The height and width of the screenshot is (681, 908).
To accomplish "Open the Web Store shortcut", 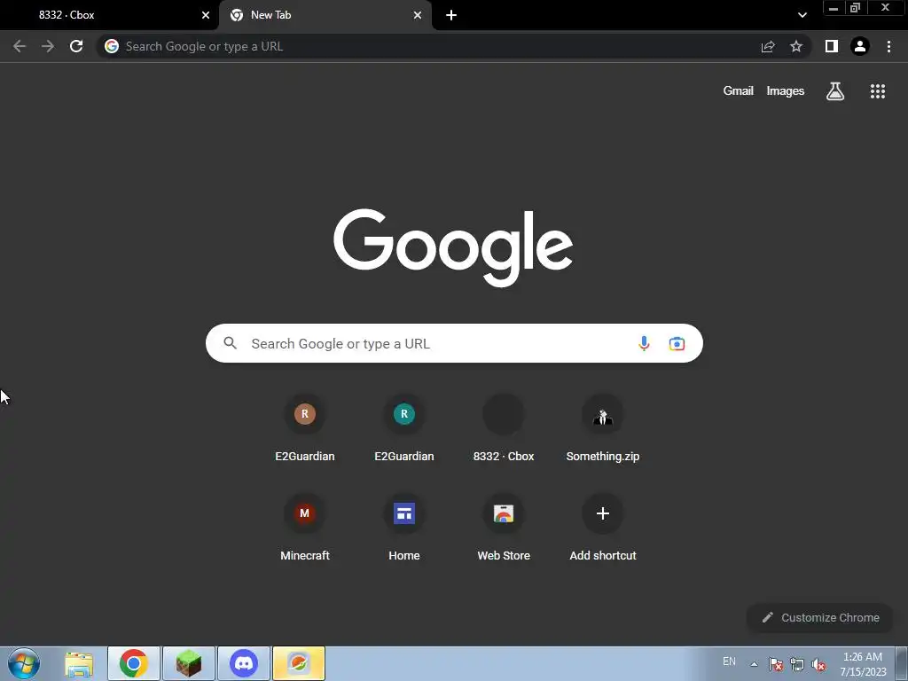I will (504, 528).
